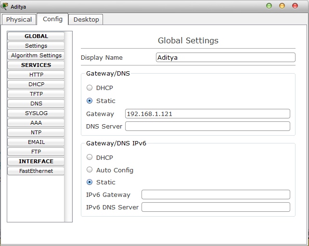The height and width of the screenshot is (246, 309).
Task: Click the sidebar vertical scrollbar
Action: click(x=68, y=127)
